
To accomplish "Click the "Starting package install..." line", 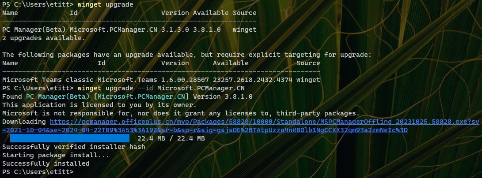I will coord(55,155).
